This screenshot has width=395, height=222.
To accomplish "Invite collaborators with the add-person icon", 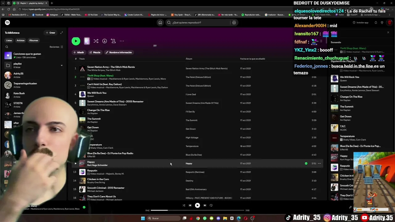I will [x=113, y=41].
